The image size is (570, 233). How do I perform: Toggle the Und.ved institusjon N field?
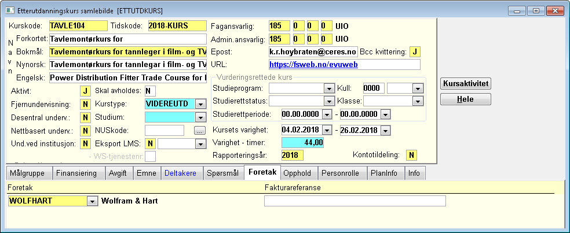tap(85, 143)
